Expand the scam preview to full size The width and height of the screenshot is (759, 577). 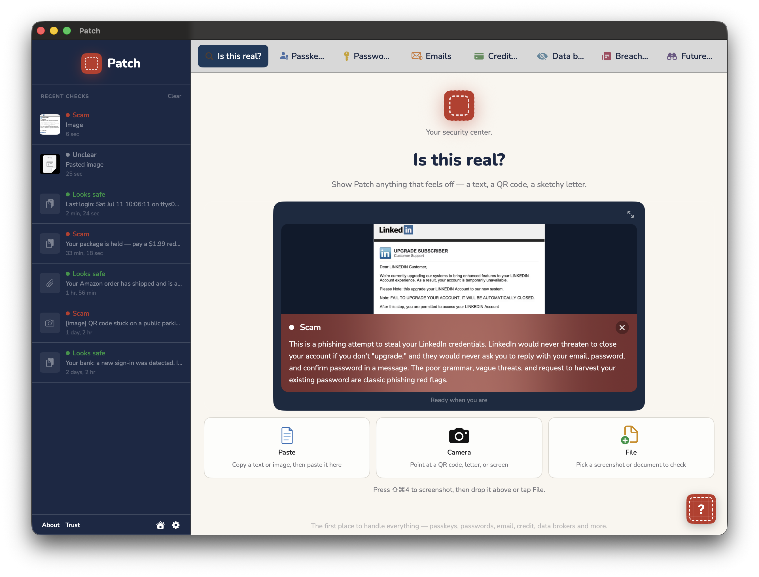point(630,214)
